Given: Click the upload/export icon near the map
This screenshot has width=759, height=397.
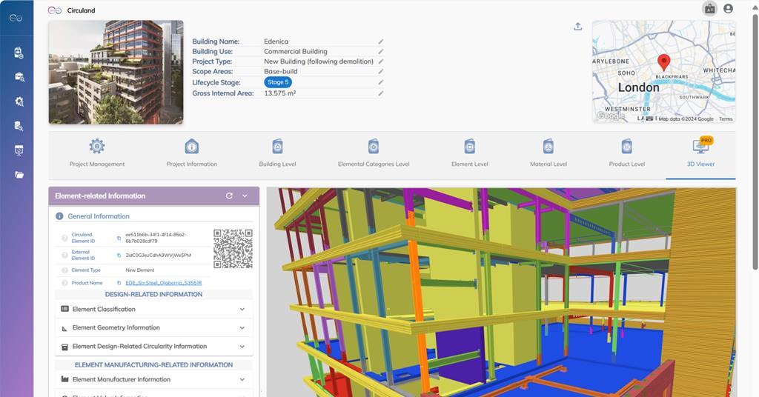Looking at the screenshot, I should pyautogui.click(x=578, y=27).
